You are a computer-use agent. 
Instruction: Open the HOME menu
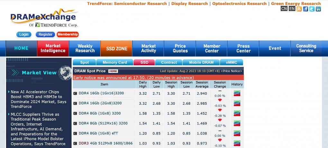pos(21,48)
